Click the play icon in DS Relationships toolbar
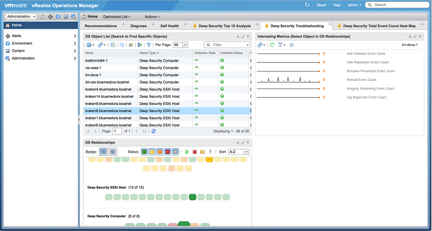The width and height of the screenshot is (432, 231). (187, 152)
